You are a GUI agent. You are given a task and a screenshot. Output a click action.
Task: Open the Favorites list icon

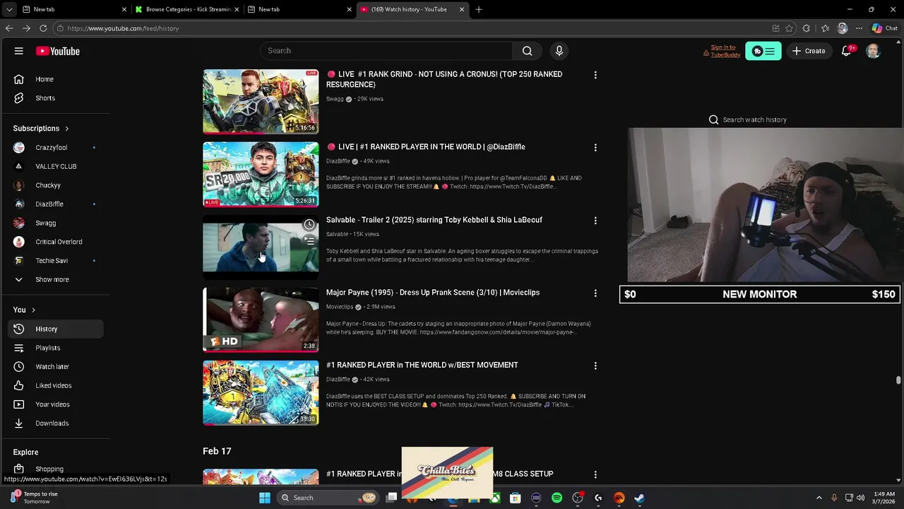point(825,28)
